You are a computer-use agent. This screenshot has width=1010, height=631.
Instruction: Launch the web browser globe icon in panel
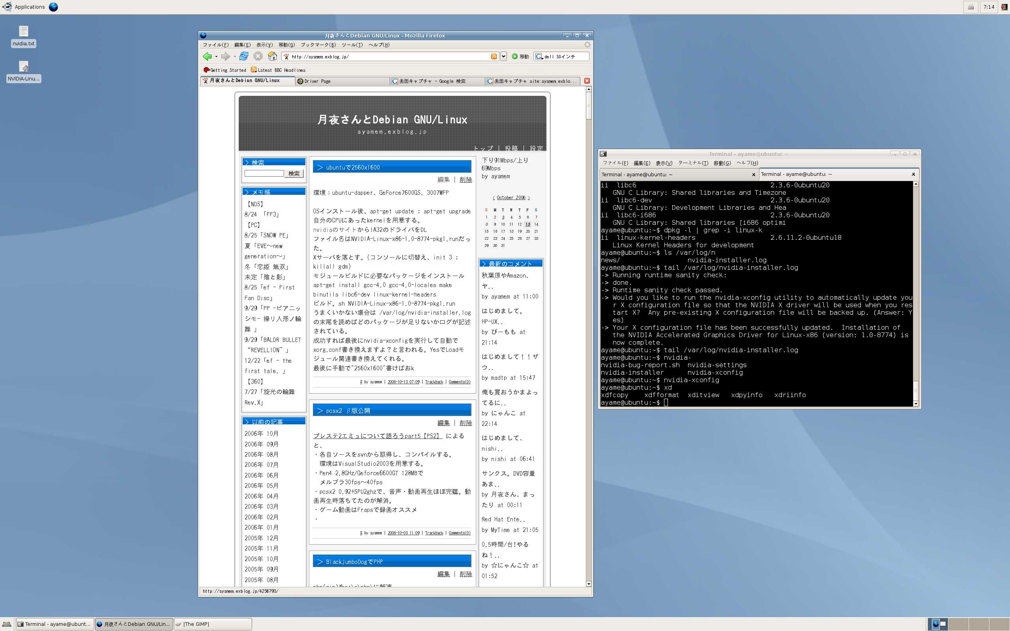click(x=53, y=7)
